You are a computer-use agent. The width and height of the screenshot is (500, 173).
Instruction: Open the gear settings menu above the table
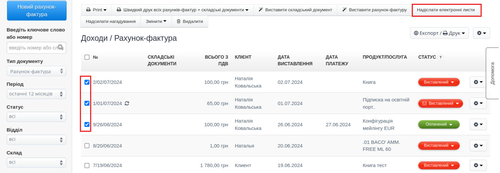pos(481,33)
